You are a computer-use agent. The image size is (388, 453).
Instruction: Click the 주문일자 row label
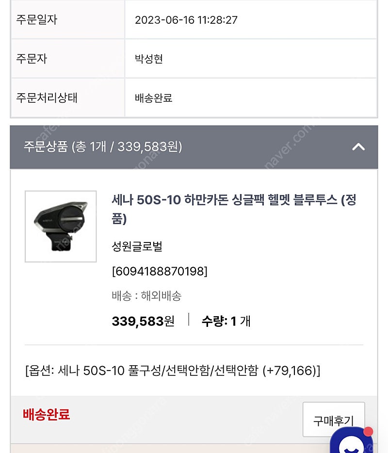click(x=37, y=20)
